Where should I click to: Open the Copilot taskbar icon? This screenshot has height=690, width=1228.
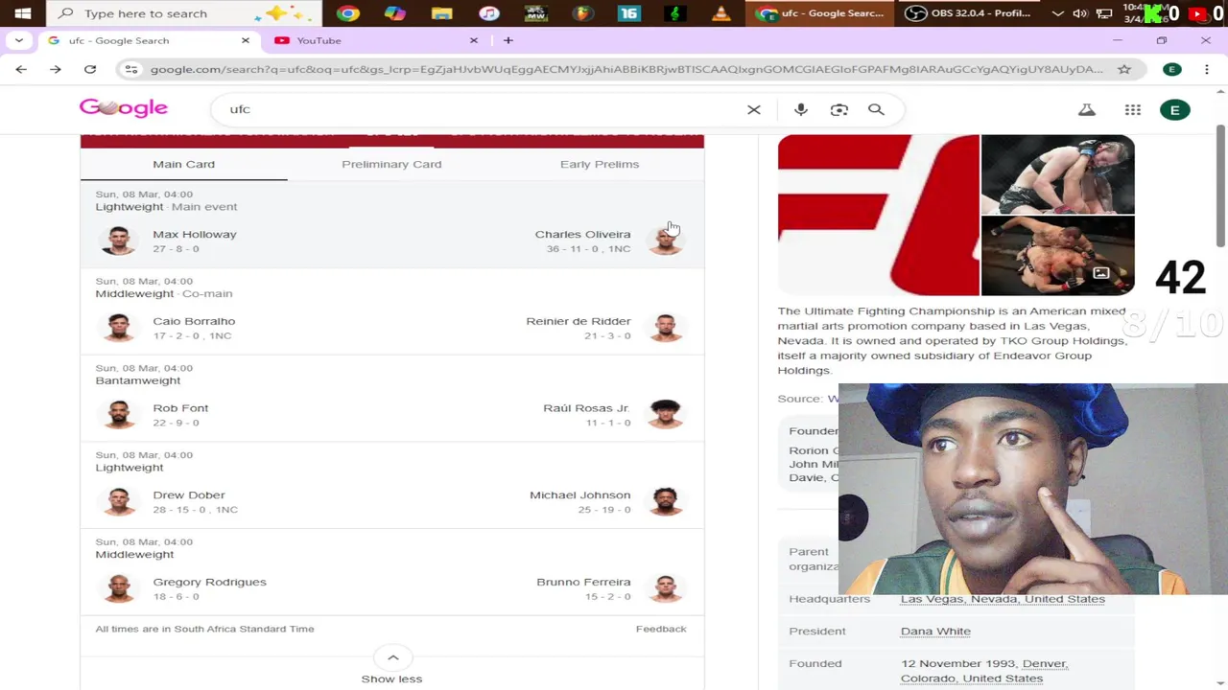[394, 13]
